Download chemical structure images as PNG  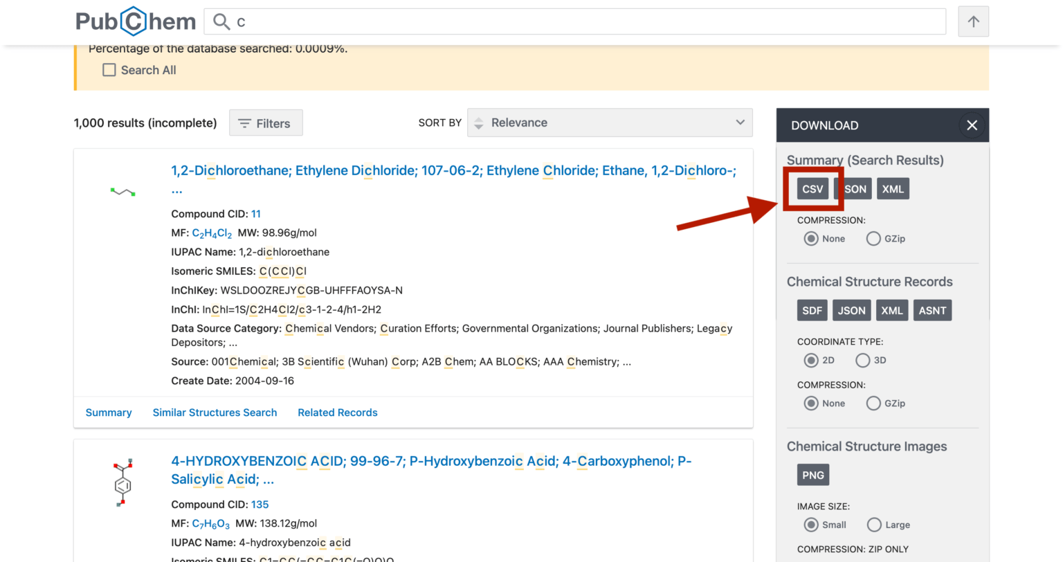pyautogui.click(x=813, y=475)
